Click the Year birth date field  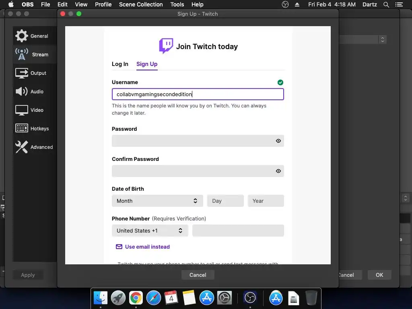pos(266,201)
